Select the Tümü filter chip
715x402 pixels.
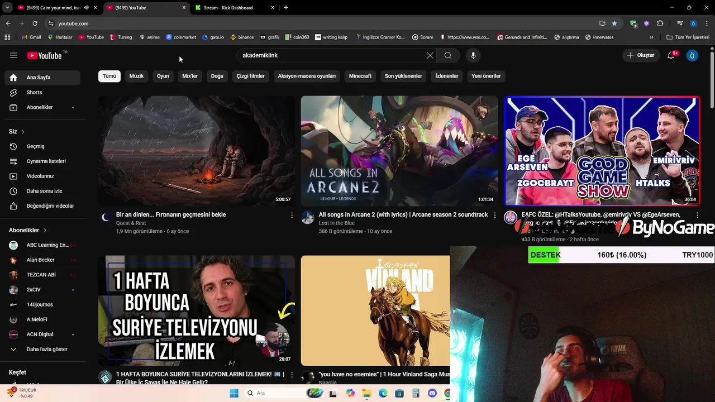[x=109, y=76]
